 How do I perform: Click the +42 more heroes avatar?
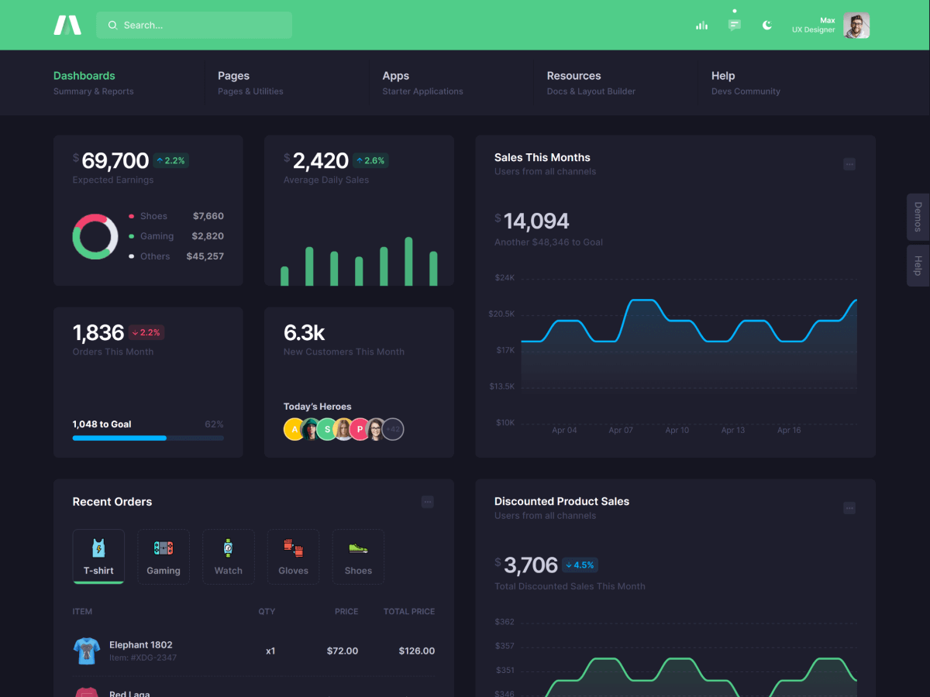pyautogui.click(x=394, y=429)
